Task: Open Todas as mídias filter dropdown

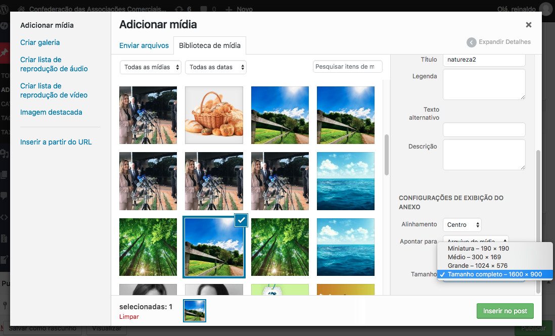Action: pos(151,67)
